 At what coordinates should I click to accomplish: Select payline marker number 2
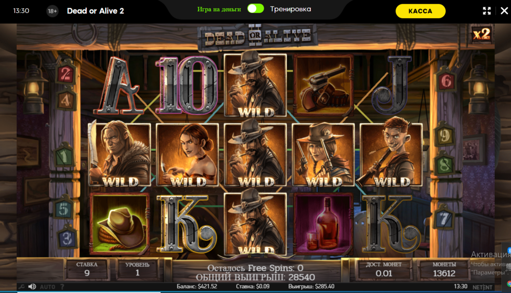pyautogui.click(x=65, y=74)
